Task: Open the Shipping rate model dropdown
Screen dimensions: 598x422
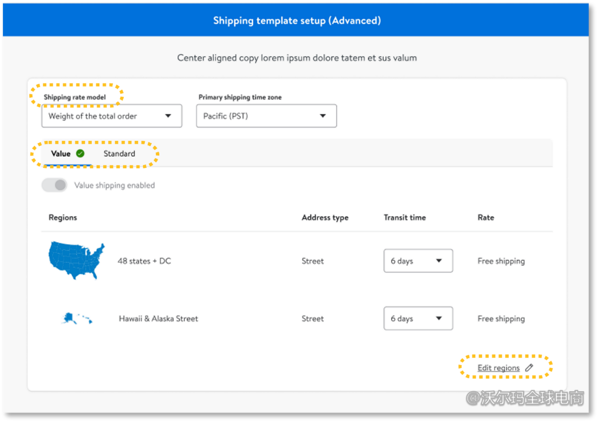Action: coord(111,116)
